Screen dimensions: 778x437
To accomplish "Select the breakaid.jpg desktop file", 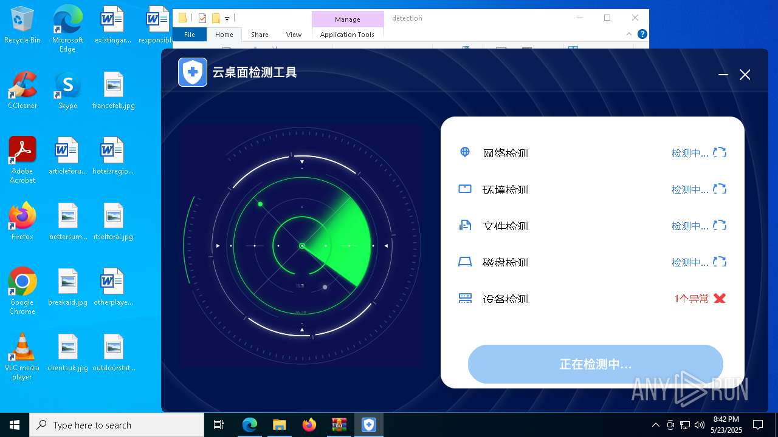I will pyautogui.click(x=67, y=287).
